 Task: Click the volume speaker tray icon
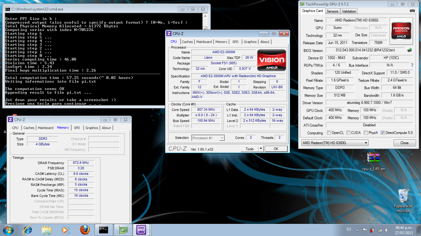[387, 230]
